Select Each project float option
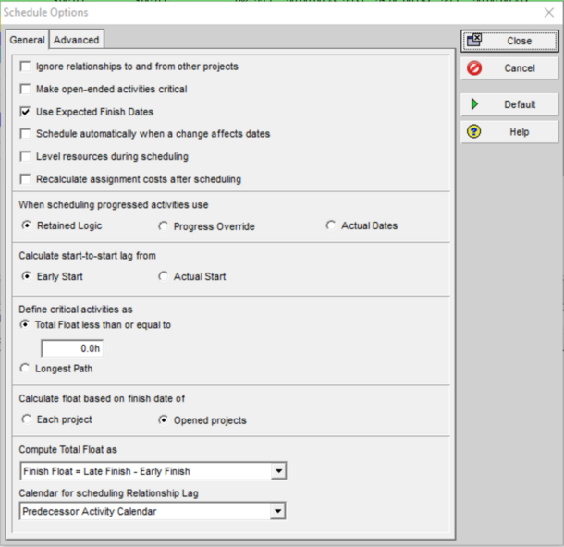Image resolution: width=564 pixels, height=547 pixels. (x=26, y=419)
